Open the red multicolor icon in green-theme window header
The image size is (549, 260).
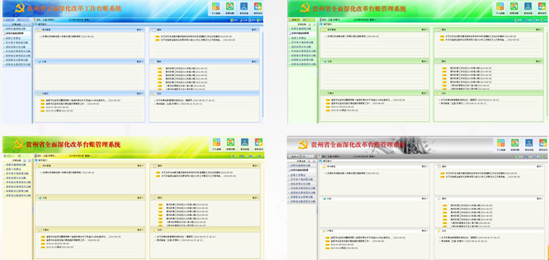(x=542, y=6)
